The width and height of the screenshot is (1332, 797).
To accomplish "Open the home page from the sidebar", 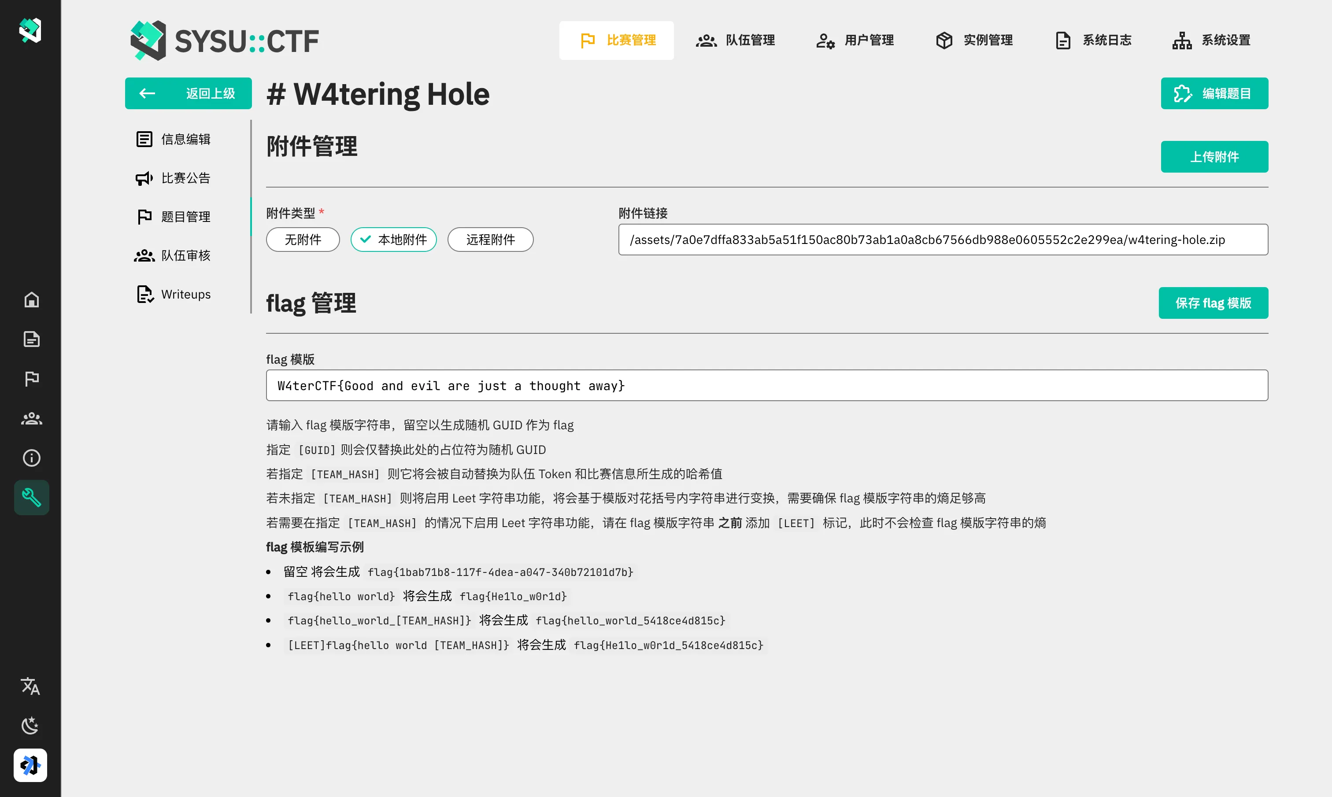I will pyautogui.click(x=31, y=300).
